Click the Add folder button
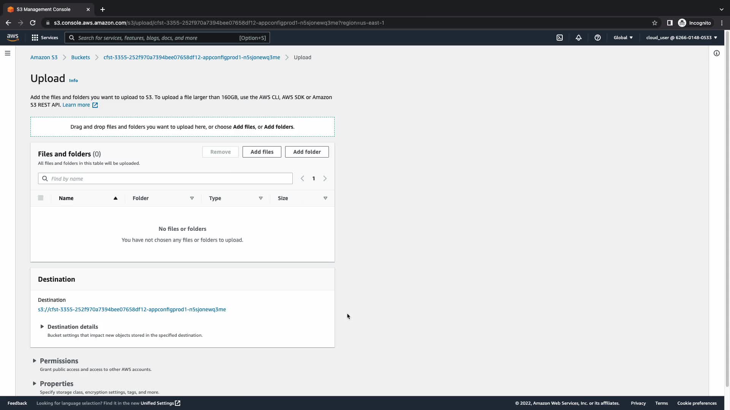Screen dimensions: 730x410 (306, 152)
